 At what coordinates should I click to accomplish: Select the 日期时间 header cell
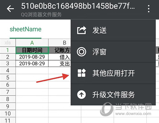32,50
